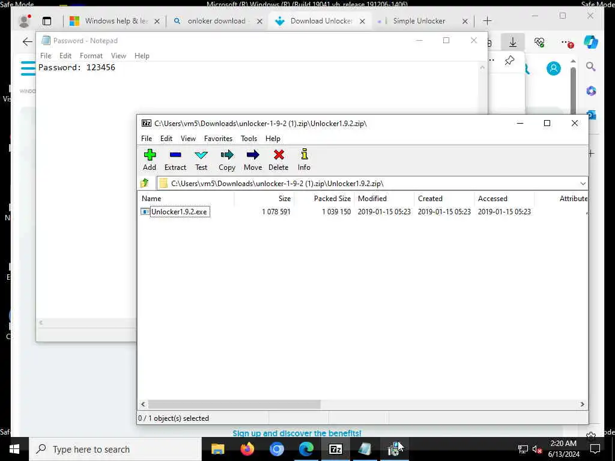This screenshot has width=615, height=461.
Task: Open Edge tab actions menu icon
Action: [x=47, y=21]
